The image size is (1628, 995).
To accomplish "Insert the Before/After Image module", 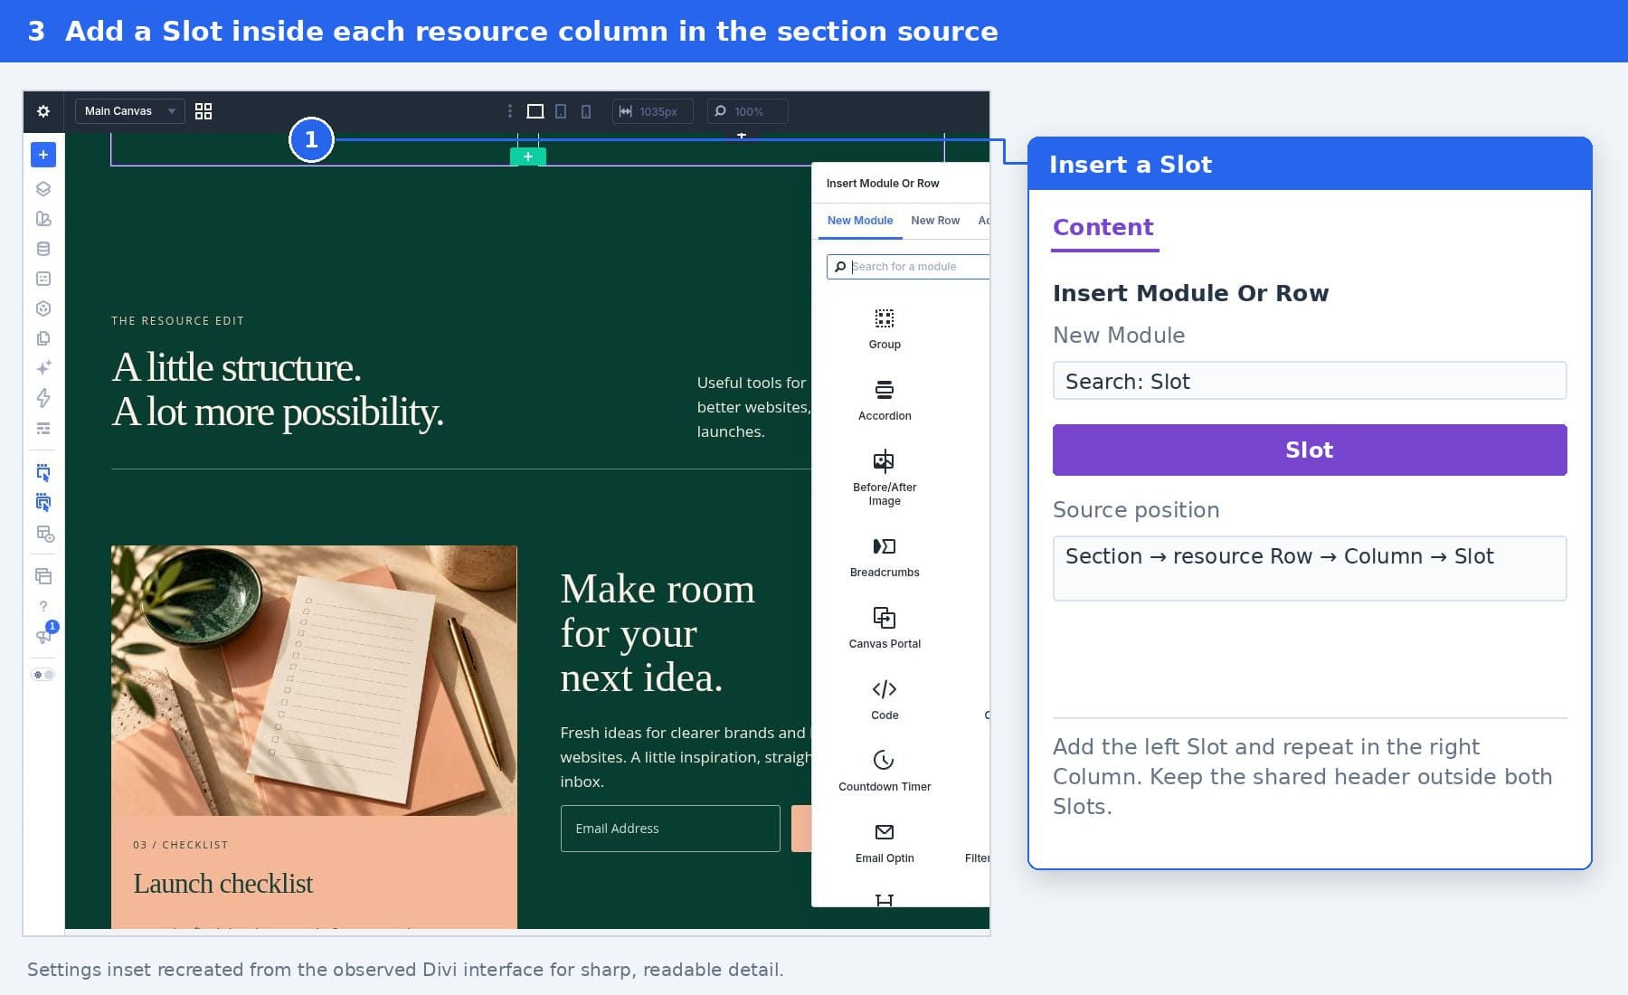I will pyautogui.click(x=885, y=479).
